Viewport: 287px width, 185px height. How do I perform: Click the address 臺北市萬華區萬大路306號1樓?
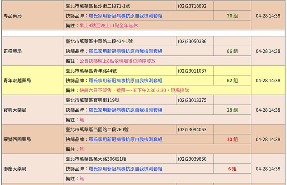coord(96,159)
